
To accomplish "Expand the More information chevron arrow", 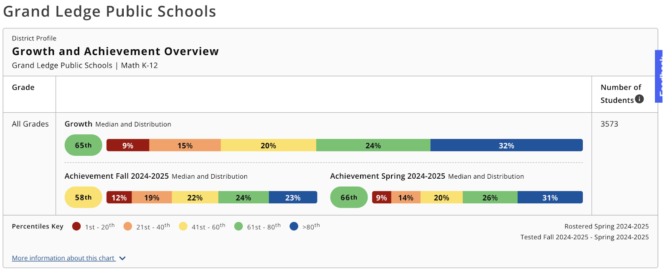I will pos(122,258).
